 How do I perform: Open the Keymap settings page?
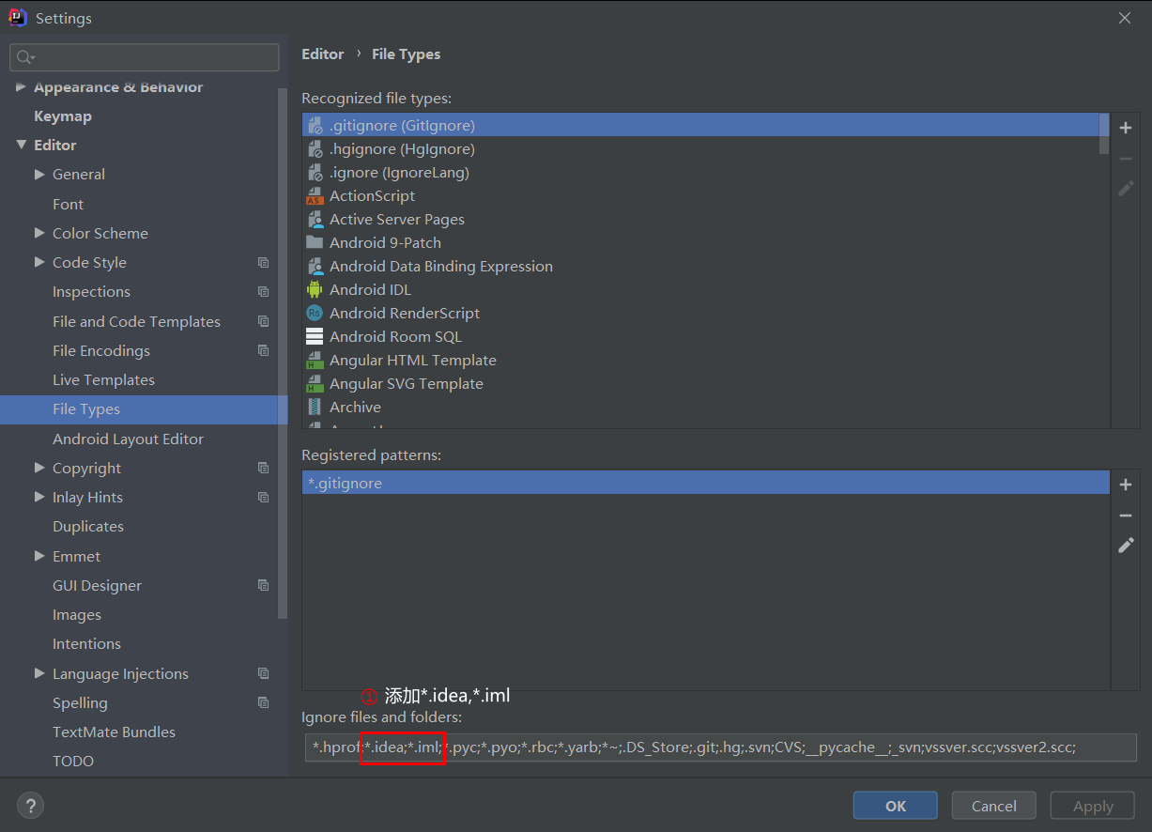tap(63, 116)
